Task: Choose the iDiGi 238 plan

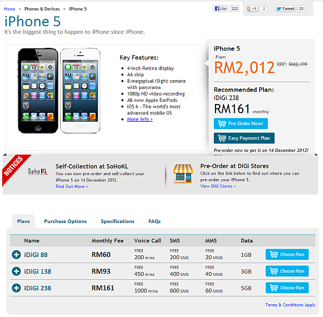Action: tap(287, 288)
